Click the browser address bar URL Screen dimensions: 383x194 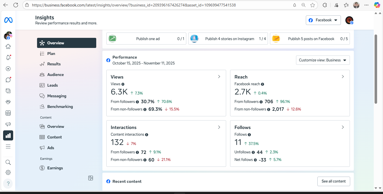tap(134, 5)
